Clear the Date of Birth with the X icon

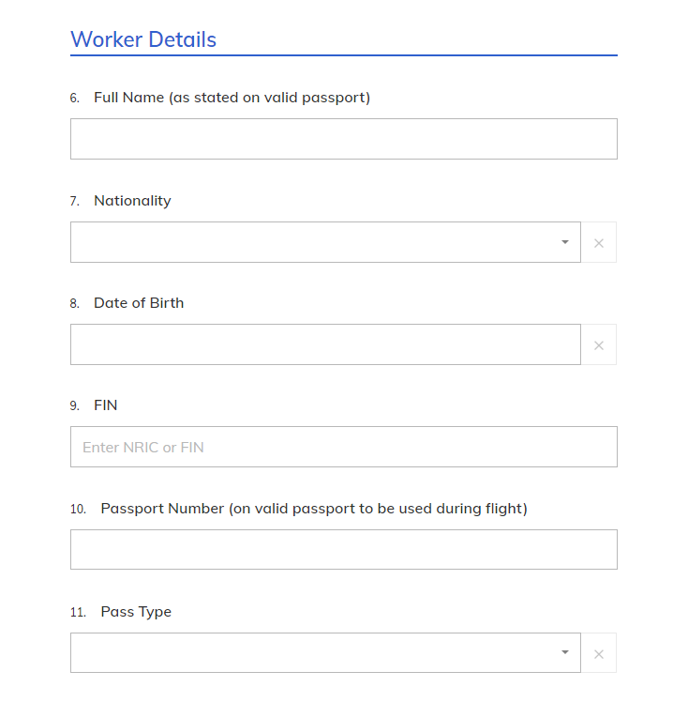click(599, 345)
